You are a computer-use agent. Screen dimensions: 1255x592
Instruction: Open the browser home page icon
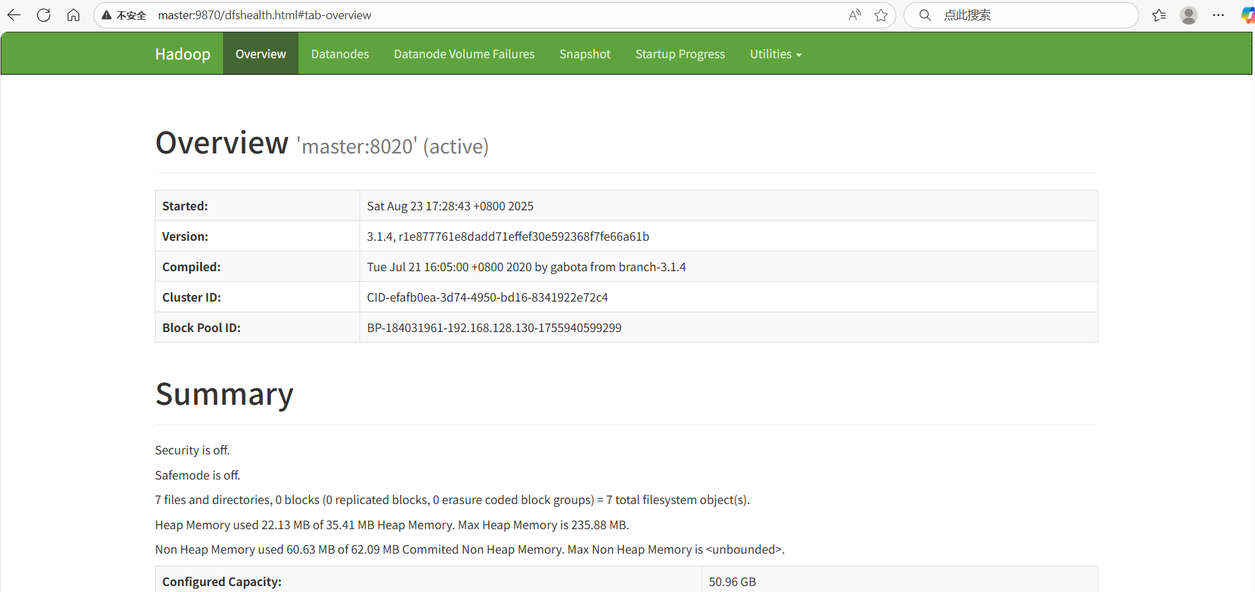(73, 15)
